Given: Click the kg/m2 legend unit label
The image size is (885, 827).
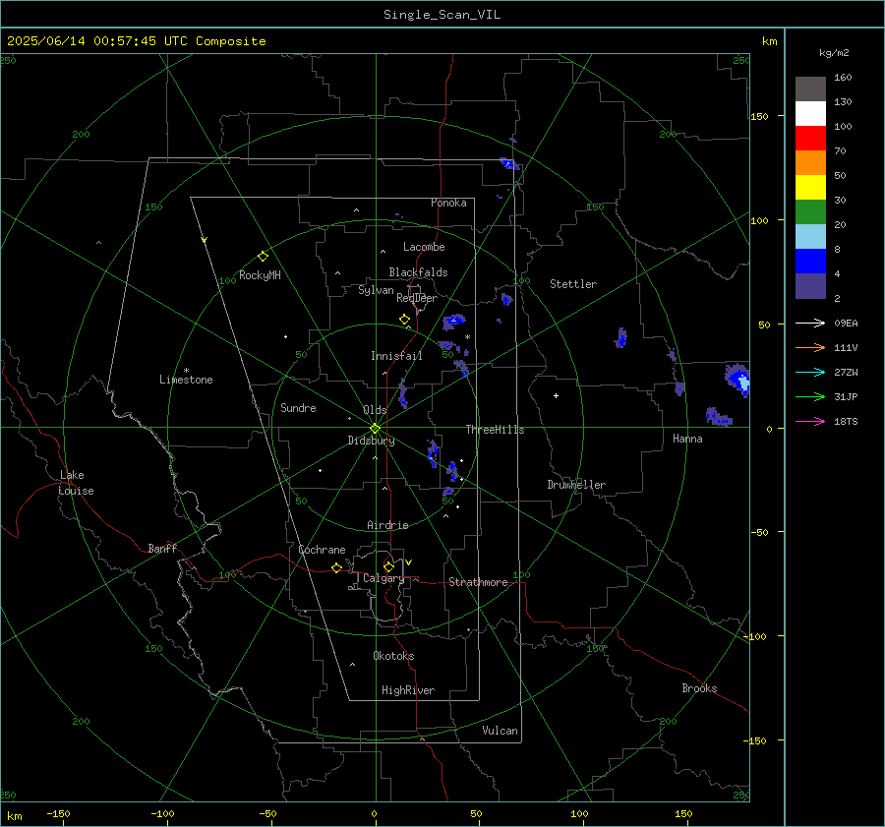Looking at the screenshot, I should pos(834,53).
